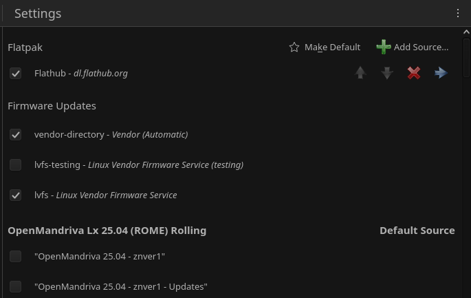Viewport: 471px width, 298px height.
Task: Disable the vendor-directory firmware checkbox
Action: tap(15, 134)
